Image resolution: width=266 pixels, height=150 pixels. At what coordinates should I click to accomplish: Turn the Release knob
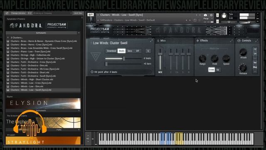click(x=243, y=68)
